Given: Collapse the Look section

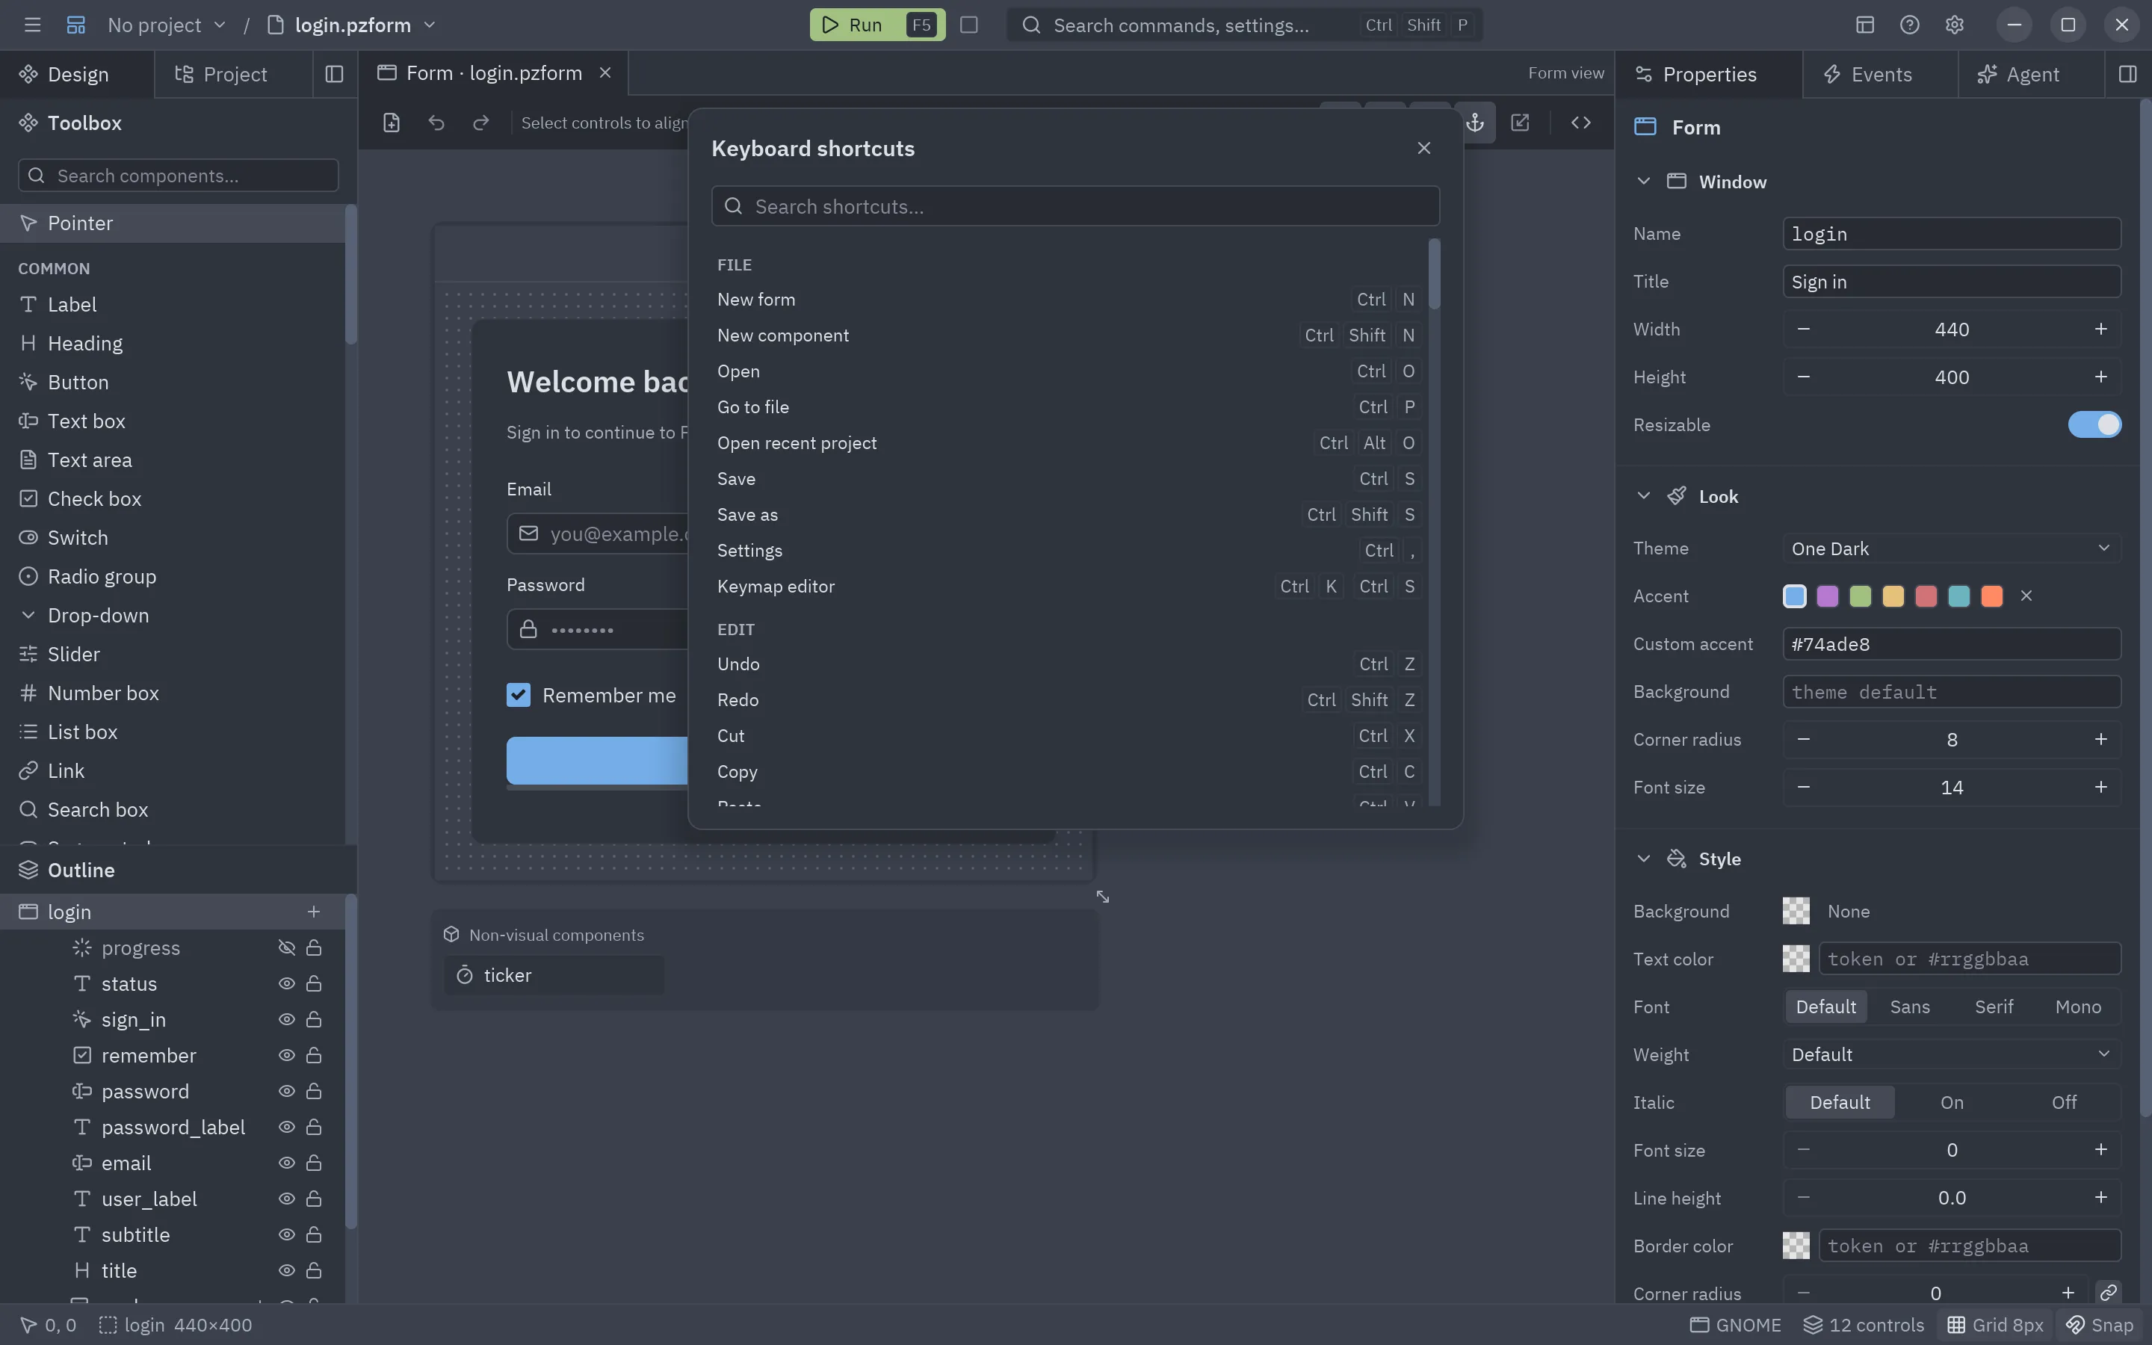Looking at the screenshot, I should pyautogui.click(x=1643, y=496).
